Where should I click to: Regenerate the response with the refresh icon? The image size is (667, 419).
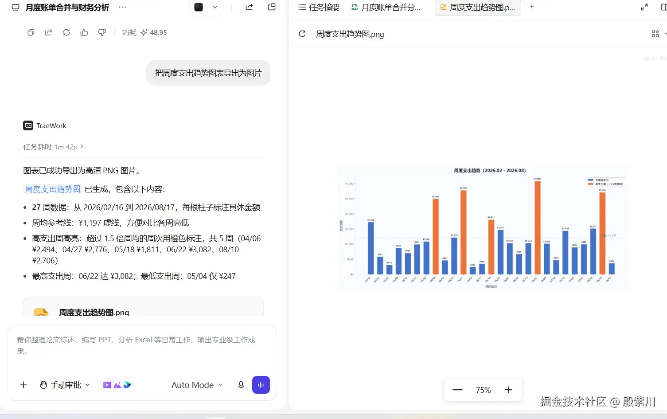[x=66, y=32]
